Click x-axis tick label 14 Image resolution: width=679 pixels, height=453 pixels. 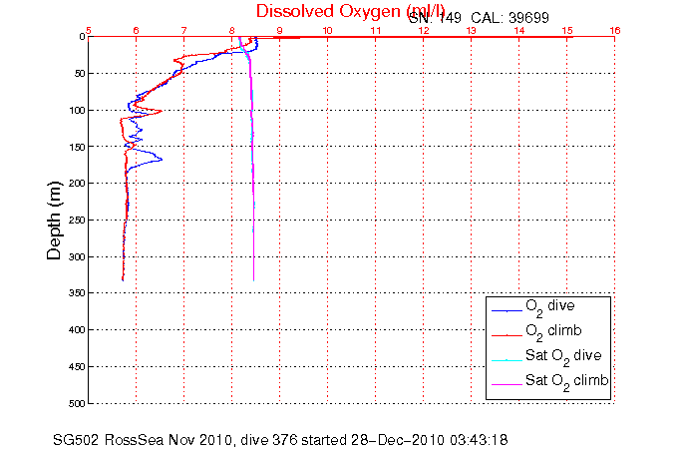[x=519, y=30]
